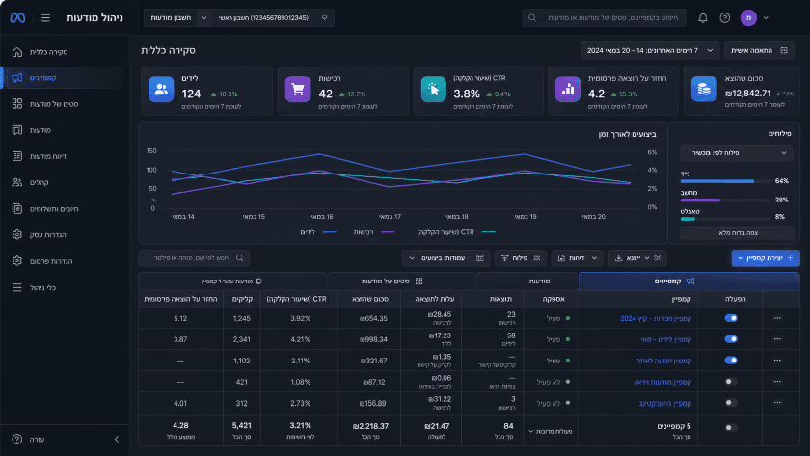The height and width of the screenshot is (456, 810).
Task: Open קהלים audiences icon in sidebar
Action: pos(17,182)
